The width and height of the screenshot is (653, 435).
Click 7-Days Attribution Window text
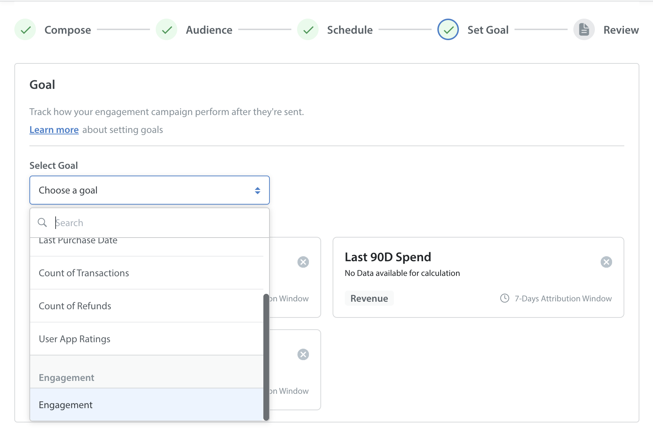(563, 298)
